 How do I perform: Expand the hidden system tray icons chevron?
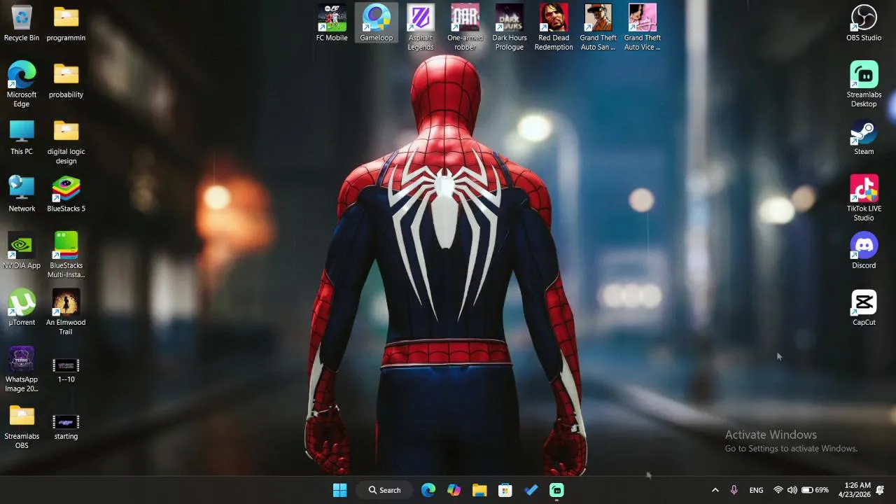click(715, 490)
